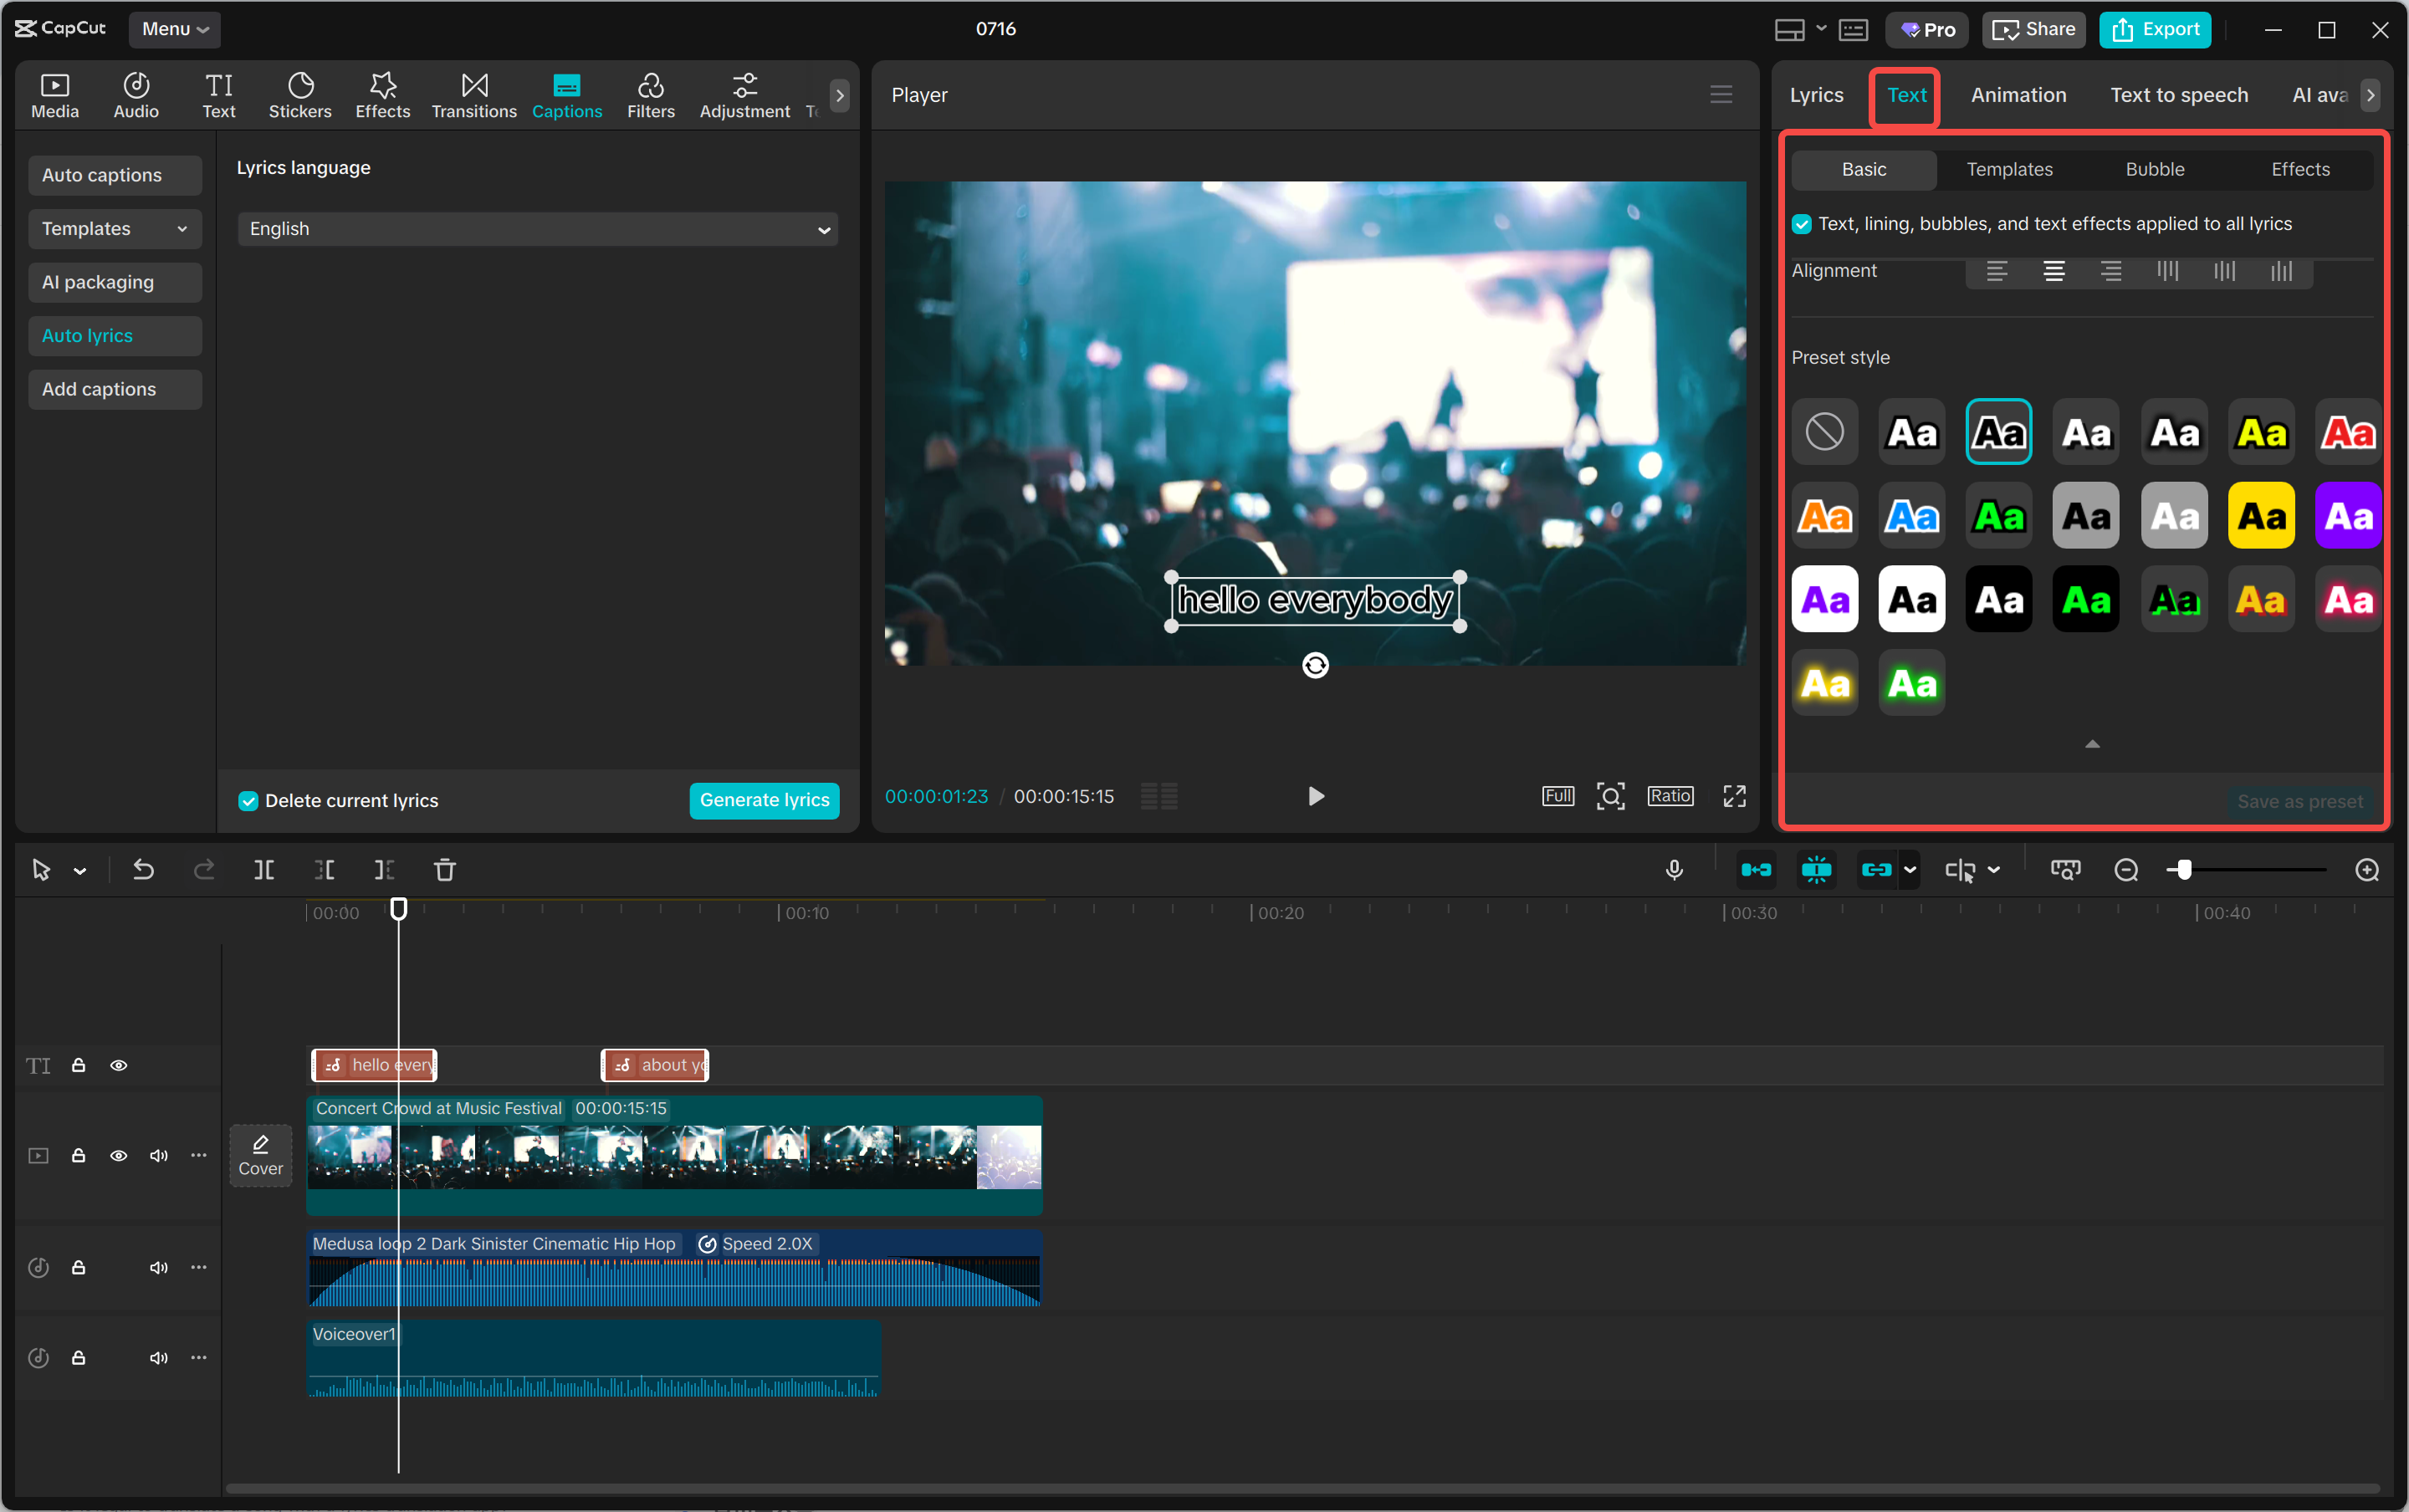The height and width of the screenshot is (1512, 2409).
Task: Open the Menu dropdown
Action: tap(174, 29)
